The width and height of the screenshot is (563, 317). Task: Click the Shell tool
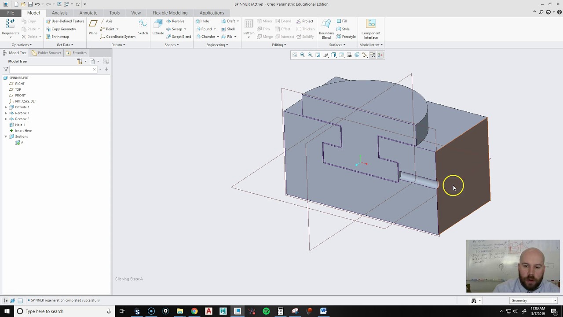tap(228, 29)
